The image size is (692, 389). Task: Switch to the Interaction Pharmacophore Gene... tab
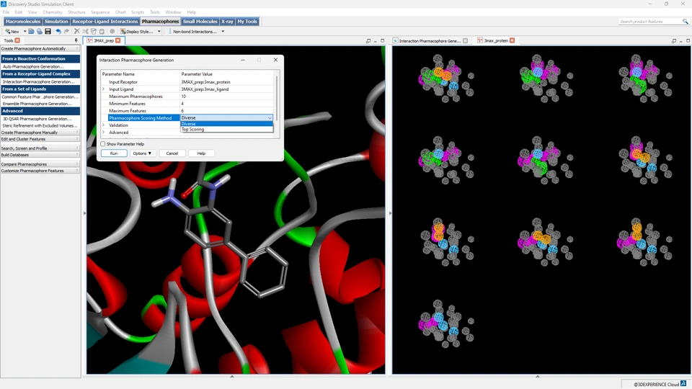pos(430,40)
